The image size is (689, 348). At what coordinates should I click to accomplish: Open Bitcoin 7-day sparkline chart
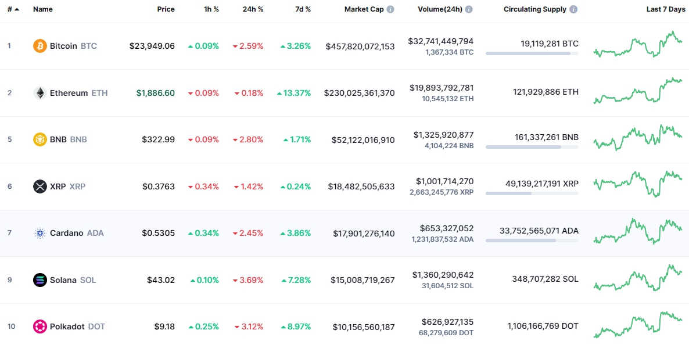click(x=638, y=44)
